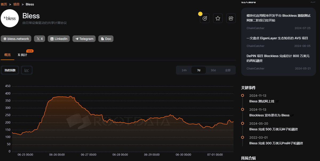The image size is (320, 161).
Task: Open the EigenLayer AVS 项目 news article
Action: click(x=277, y=38)
